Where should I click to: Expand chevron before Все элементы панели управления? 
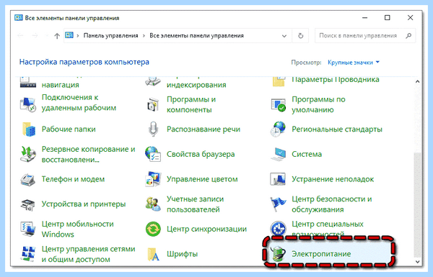(144, 36)
